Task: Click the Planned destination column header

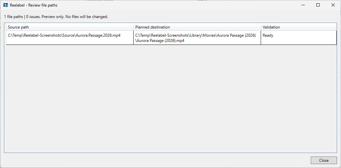Action: pyautogui.click(x=197, y=27)
